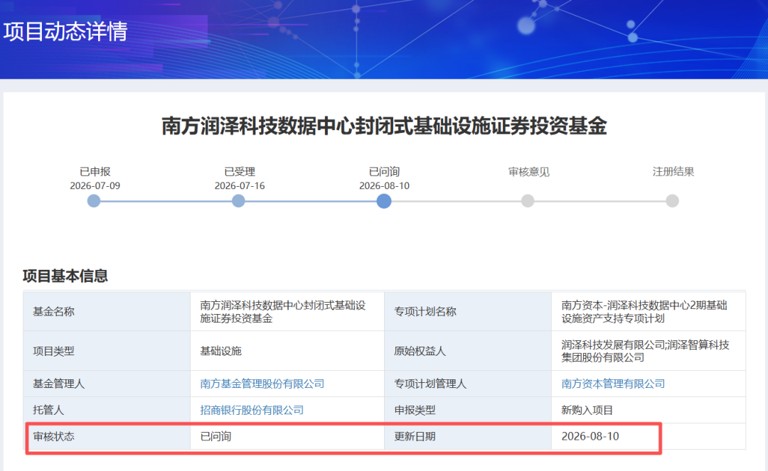Click the 项目动态详情 page header title
Viewport: 768px width, 471px height.
click(65, 31)
